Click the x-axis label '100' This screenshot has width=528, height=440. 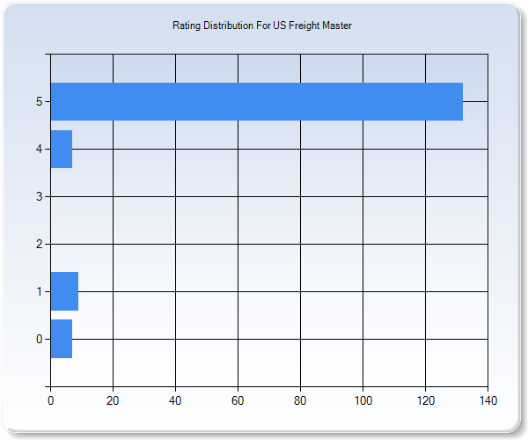pos(363,400)
